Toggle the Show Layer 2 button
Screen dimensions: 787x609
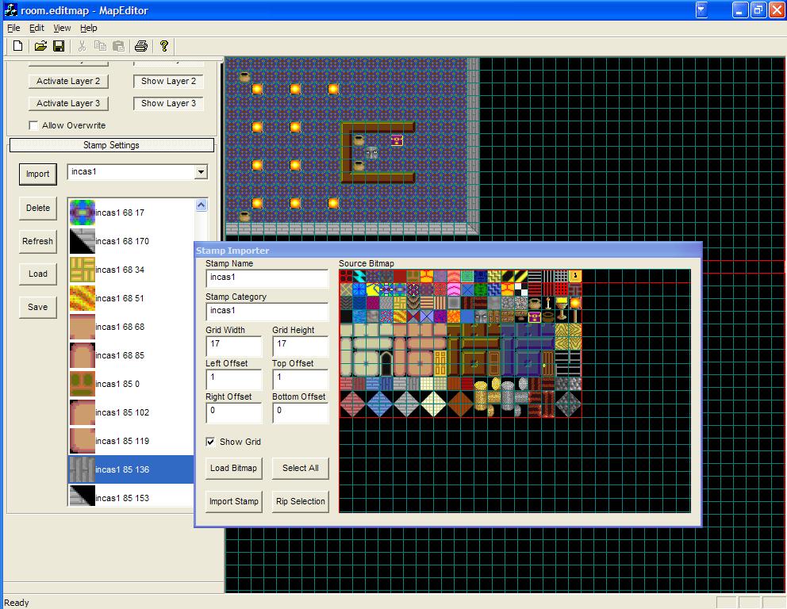pos(168,81)
